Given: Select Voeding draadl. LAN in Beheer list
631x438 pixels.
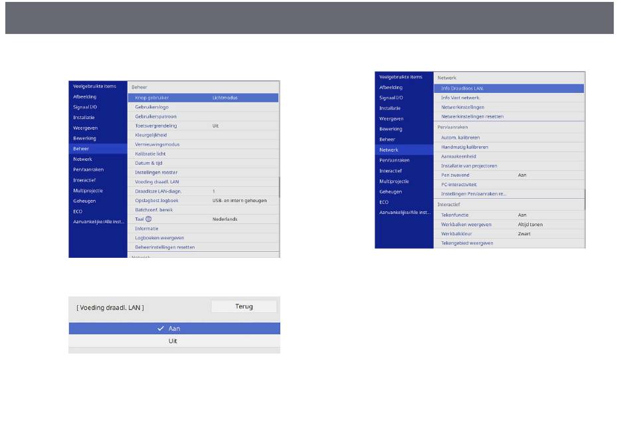Looking at the screenshot, I should point(203,181).
